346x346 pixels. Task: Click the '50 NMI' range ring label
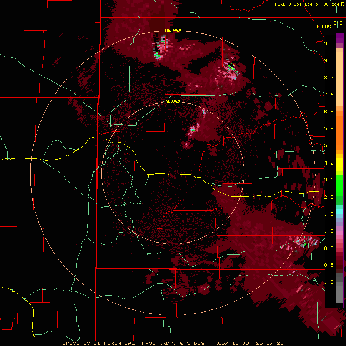coord(173,101)
